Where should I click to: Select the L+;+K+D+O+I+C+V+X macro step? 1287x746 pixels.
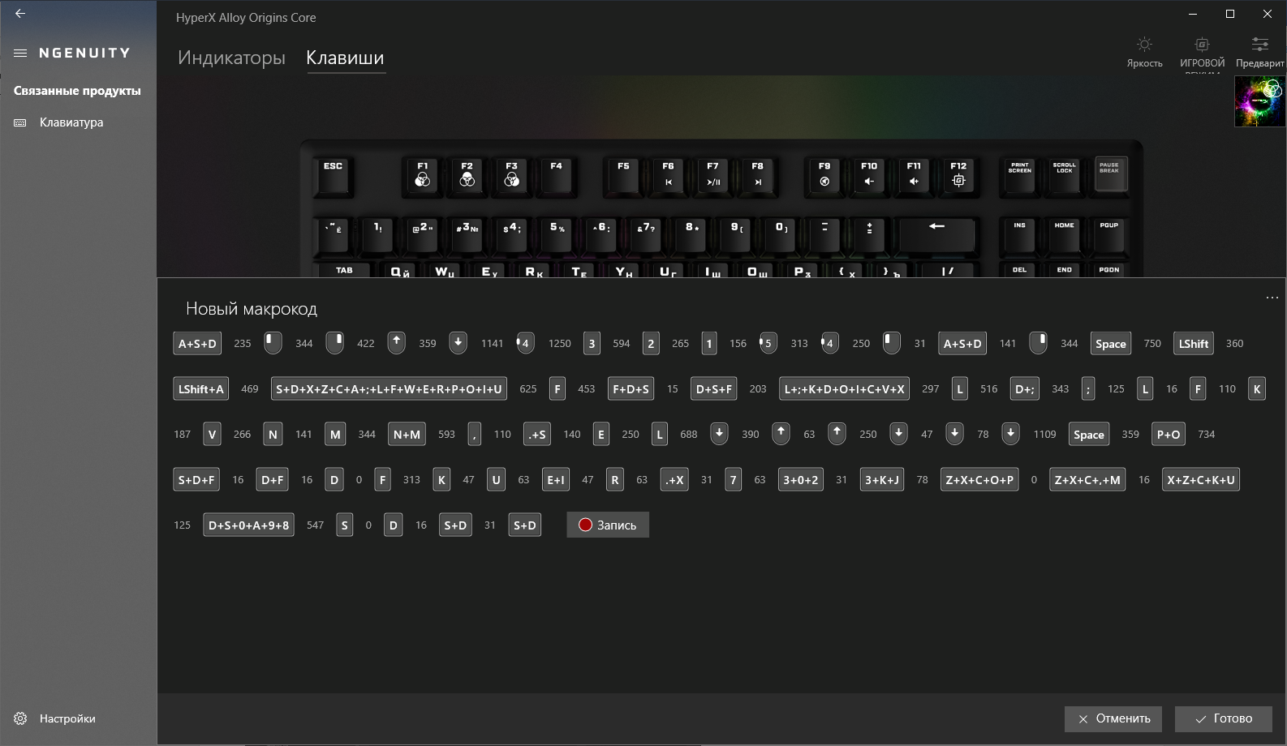pyautogui.click(x=844, y=388)
